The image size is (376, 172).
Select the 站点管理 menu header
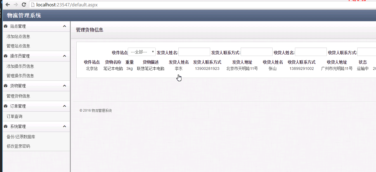(x=36, y=26)
